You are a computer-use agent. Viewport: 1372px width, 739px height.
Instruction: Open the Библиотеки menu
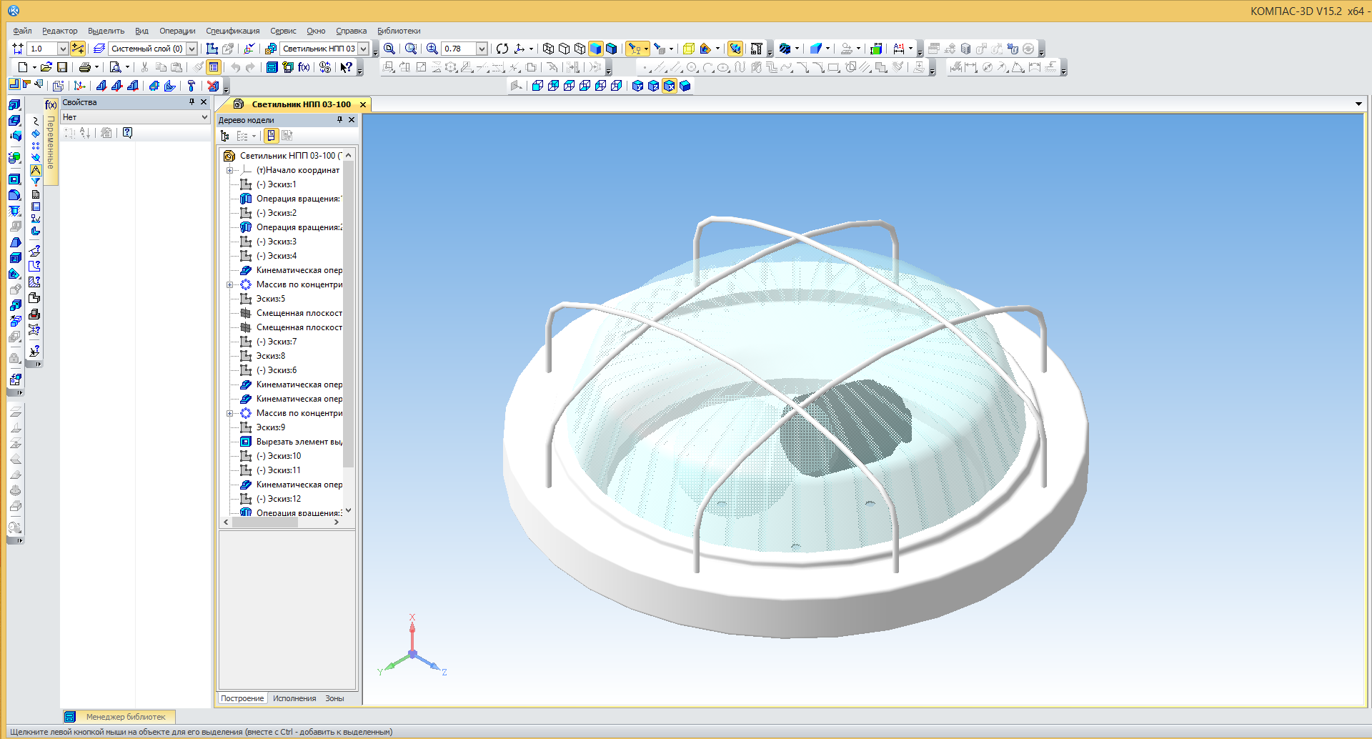pos(399,31)
